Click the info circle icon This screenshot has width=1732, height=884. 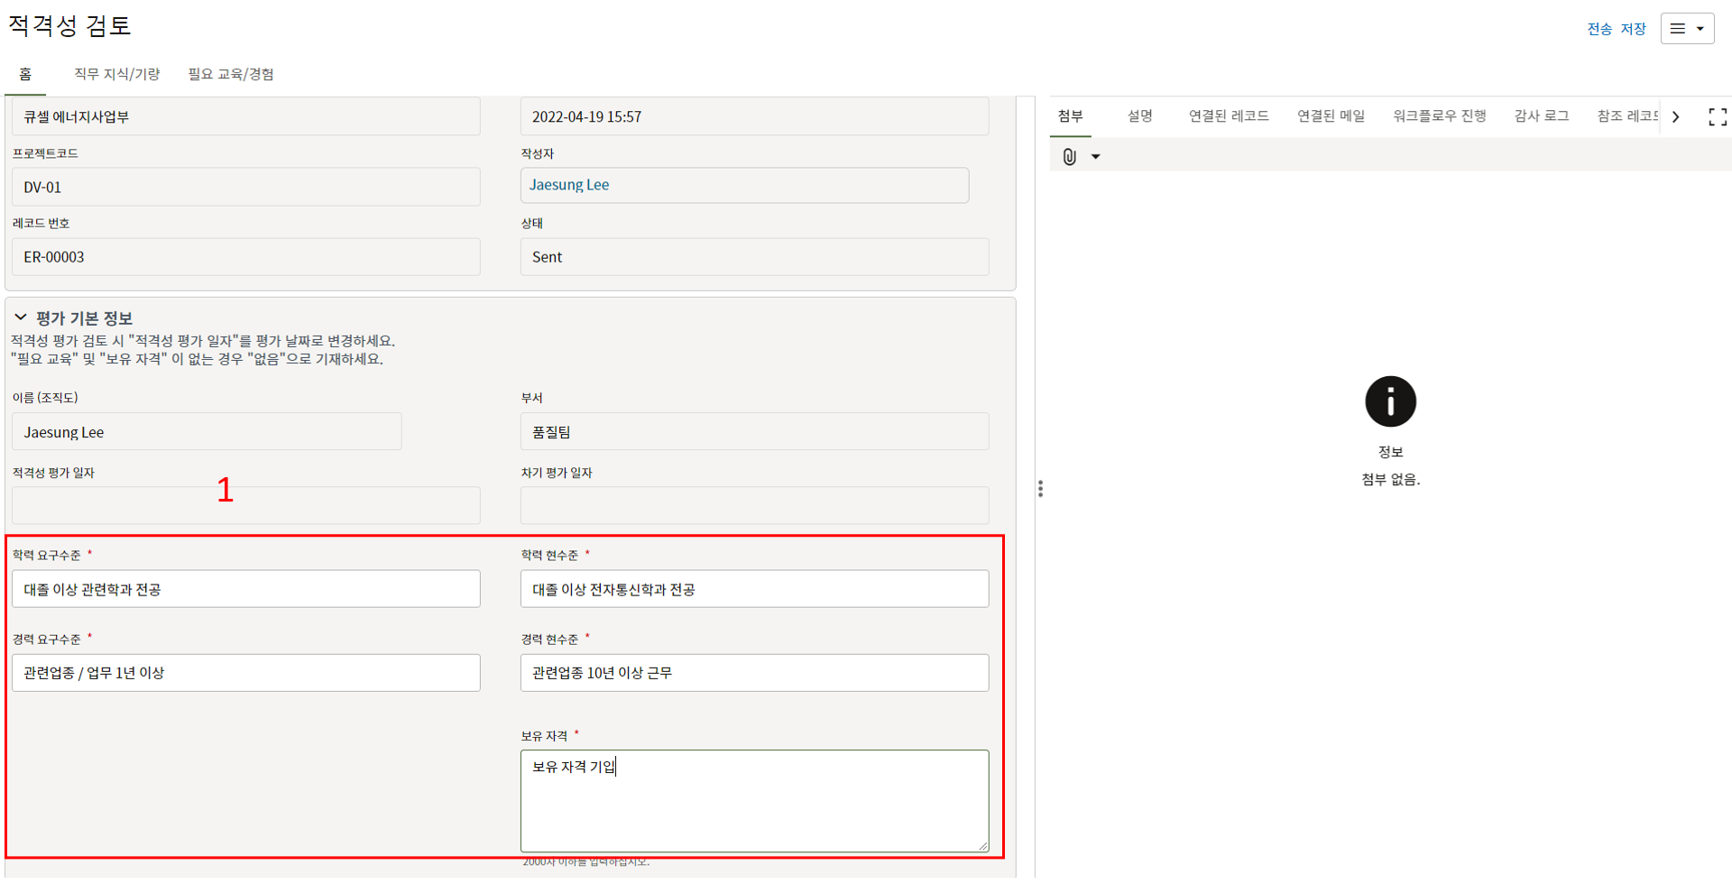1389,401
